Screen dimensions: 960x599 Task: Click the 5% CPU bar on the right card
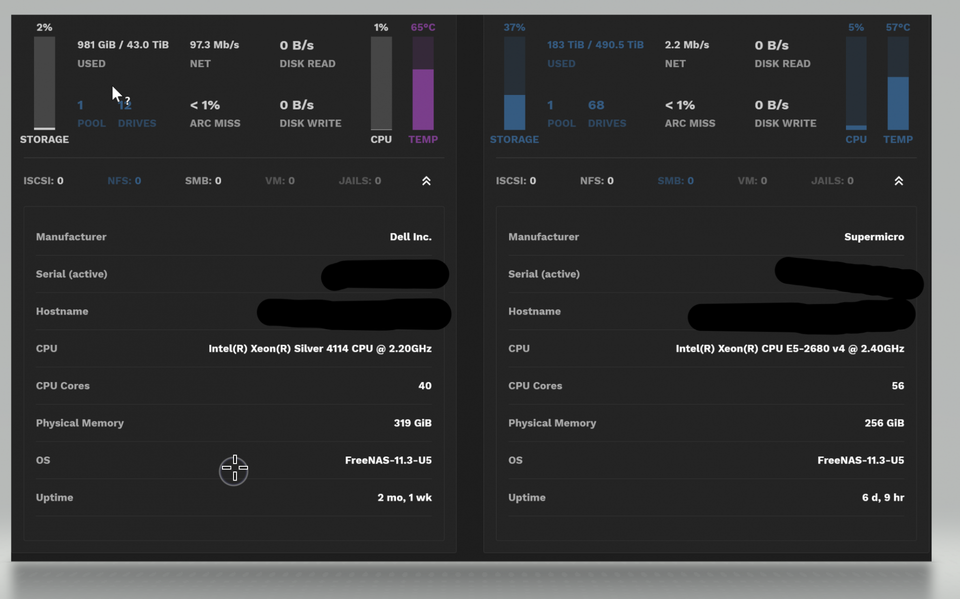pos(855,83)
